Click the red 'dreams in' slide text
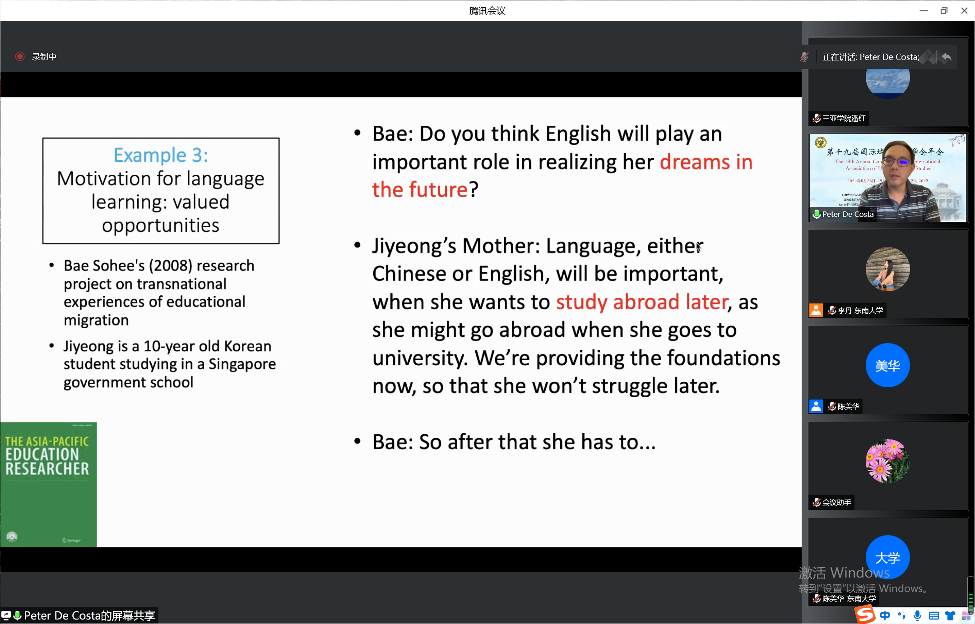Viewport: 975px width, 624px height. 706,162
